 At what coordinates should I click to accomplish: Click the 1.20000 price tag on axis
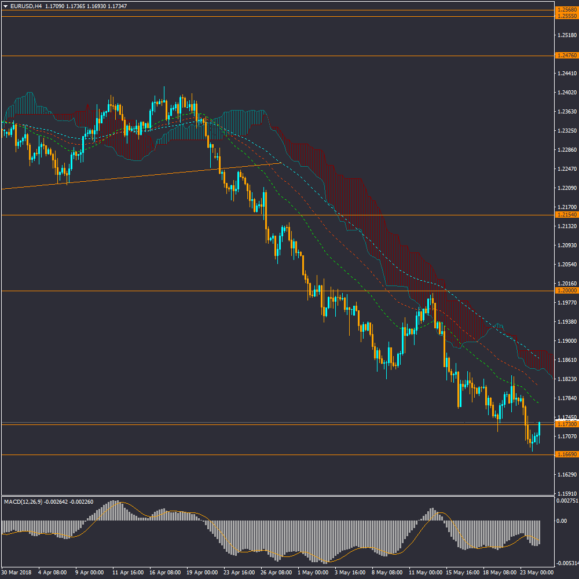coord(566,291)
